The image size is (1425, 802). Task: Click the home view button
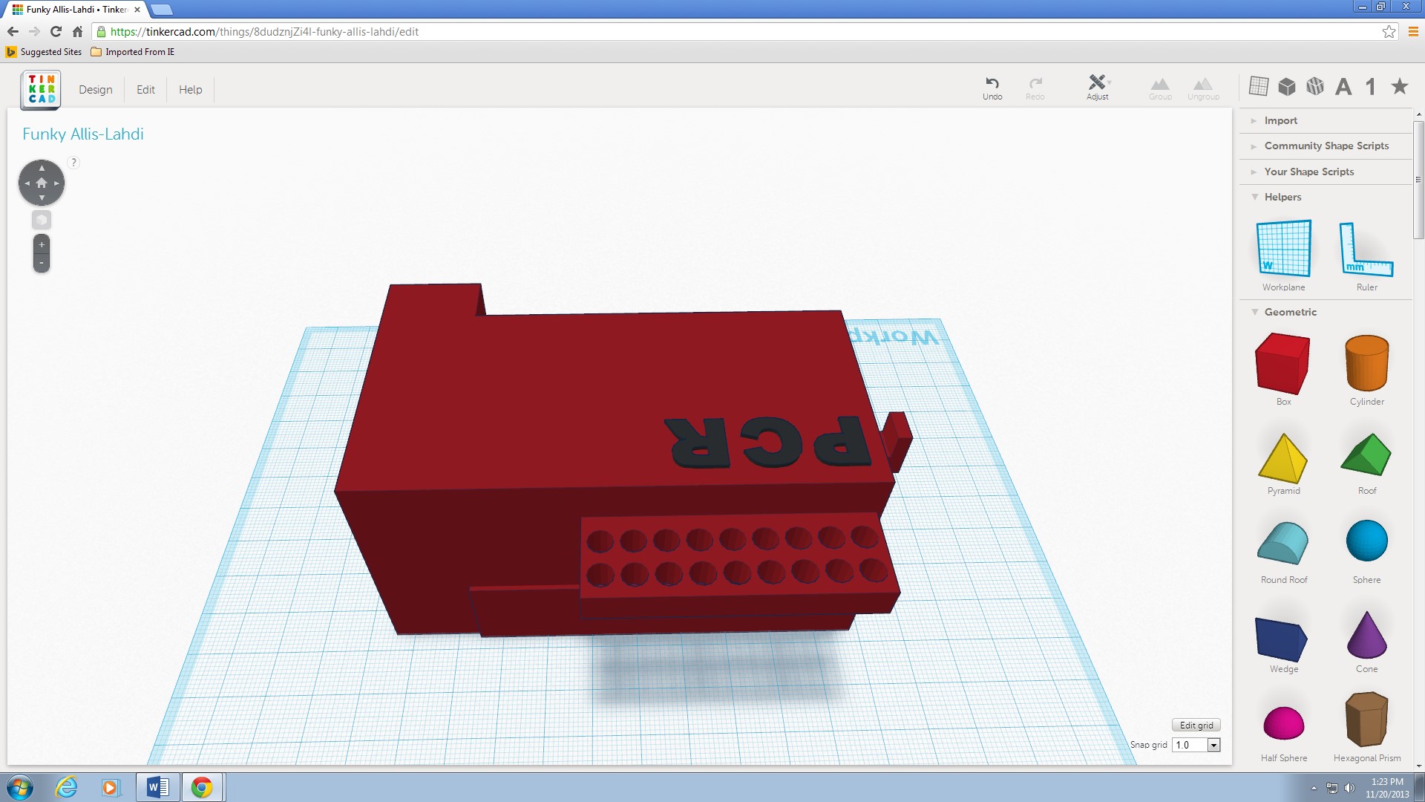(x=42, y=183)
